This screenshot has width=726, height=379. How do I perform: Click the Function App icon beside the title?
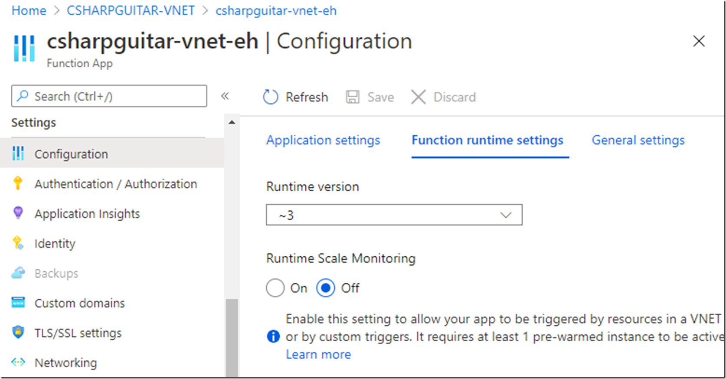pos(24,48)
